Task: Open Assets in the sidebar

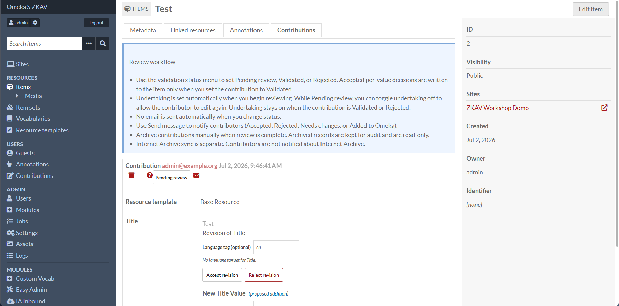Action: [x=20, y=244]
